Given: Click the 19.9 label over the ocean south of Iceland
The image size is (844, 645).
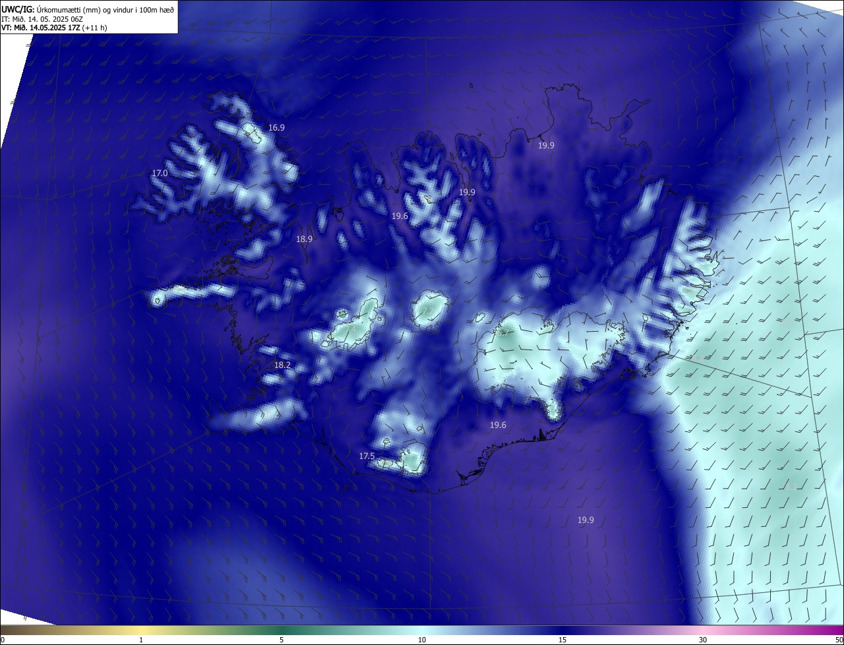Looking at the screenshot, I should pos(586,520).
